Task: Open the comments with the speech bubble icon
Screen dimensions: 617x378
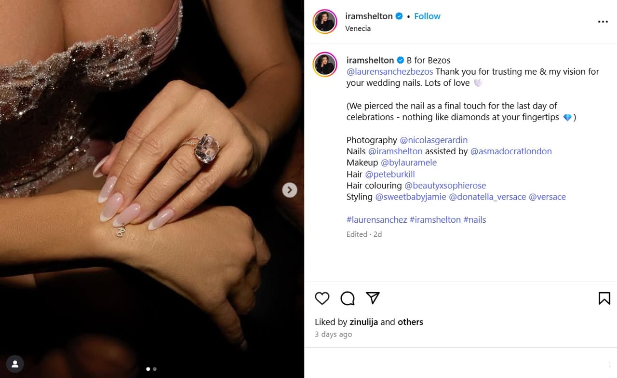Action: (x=348, y=298)
